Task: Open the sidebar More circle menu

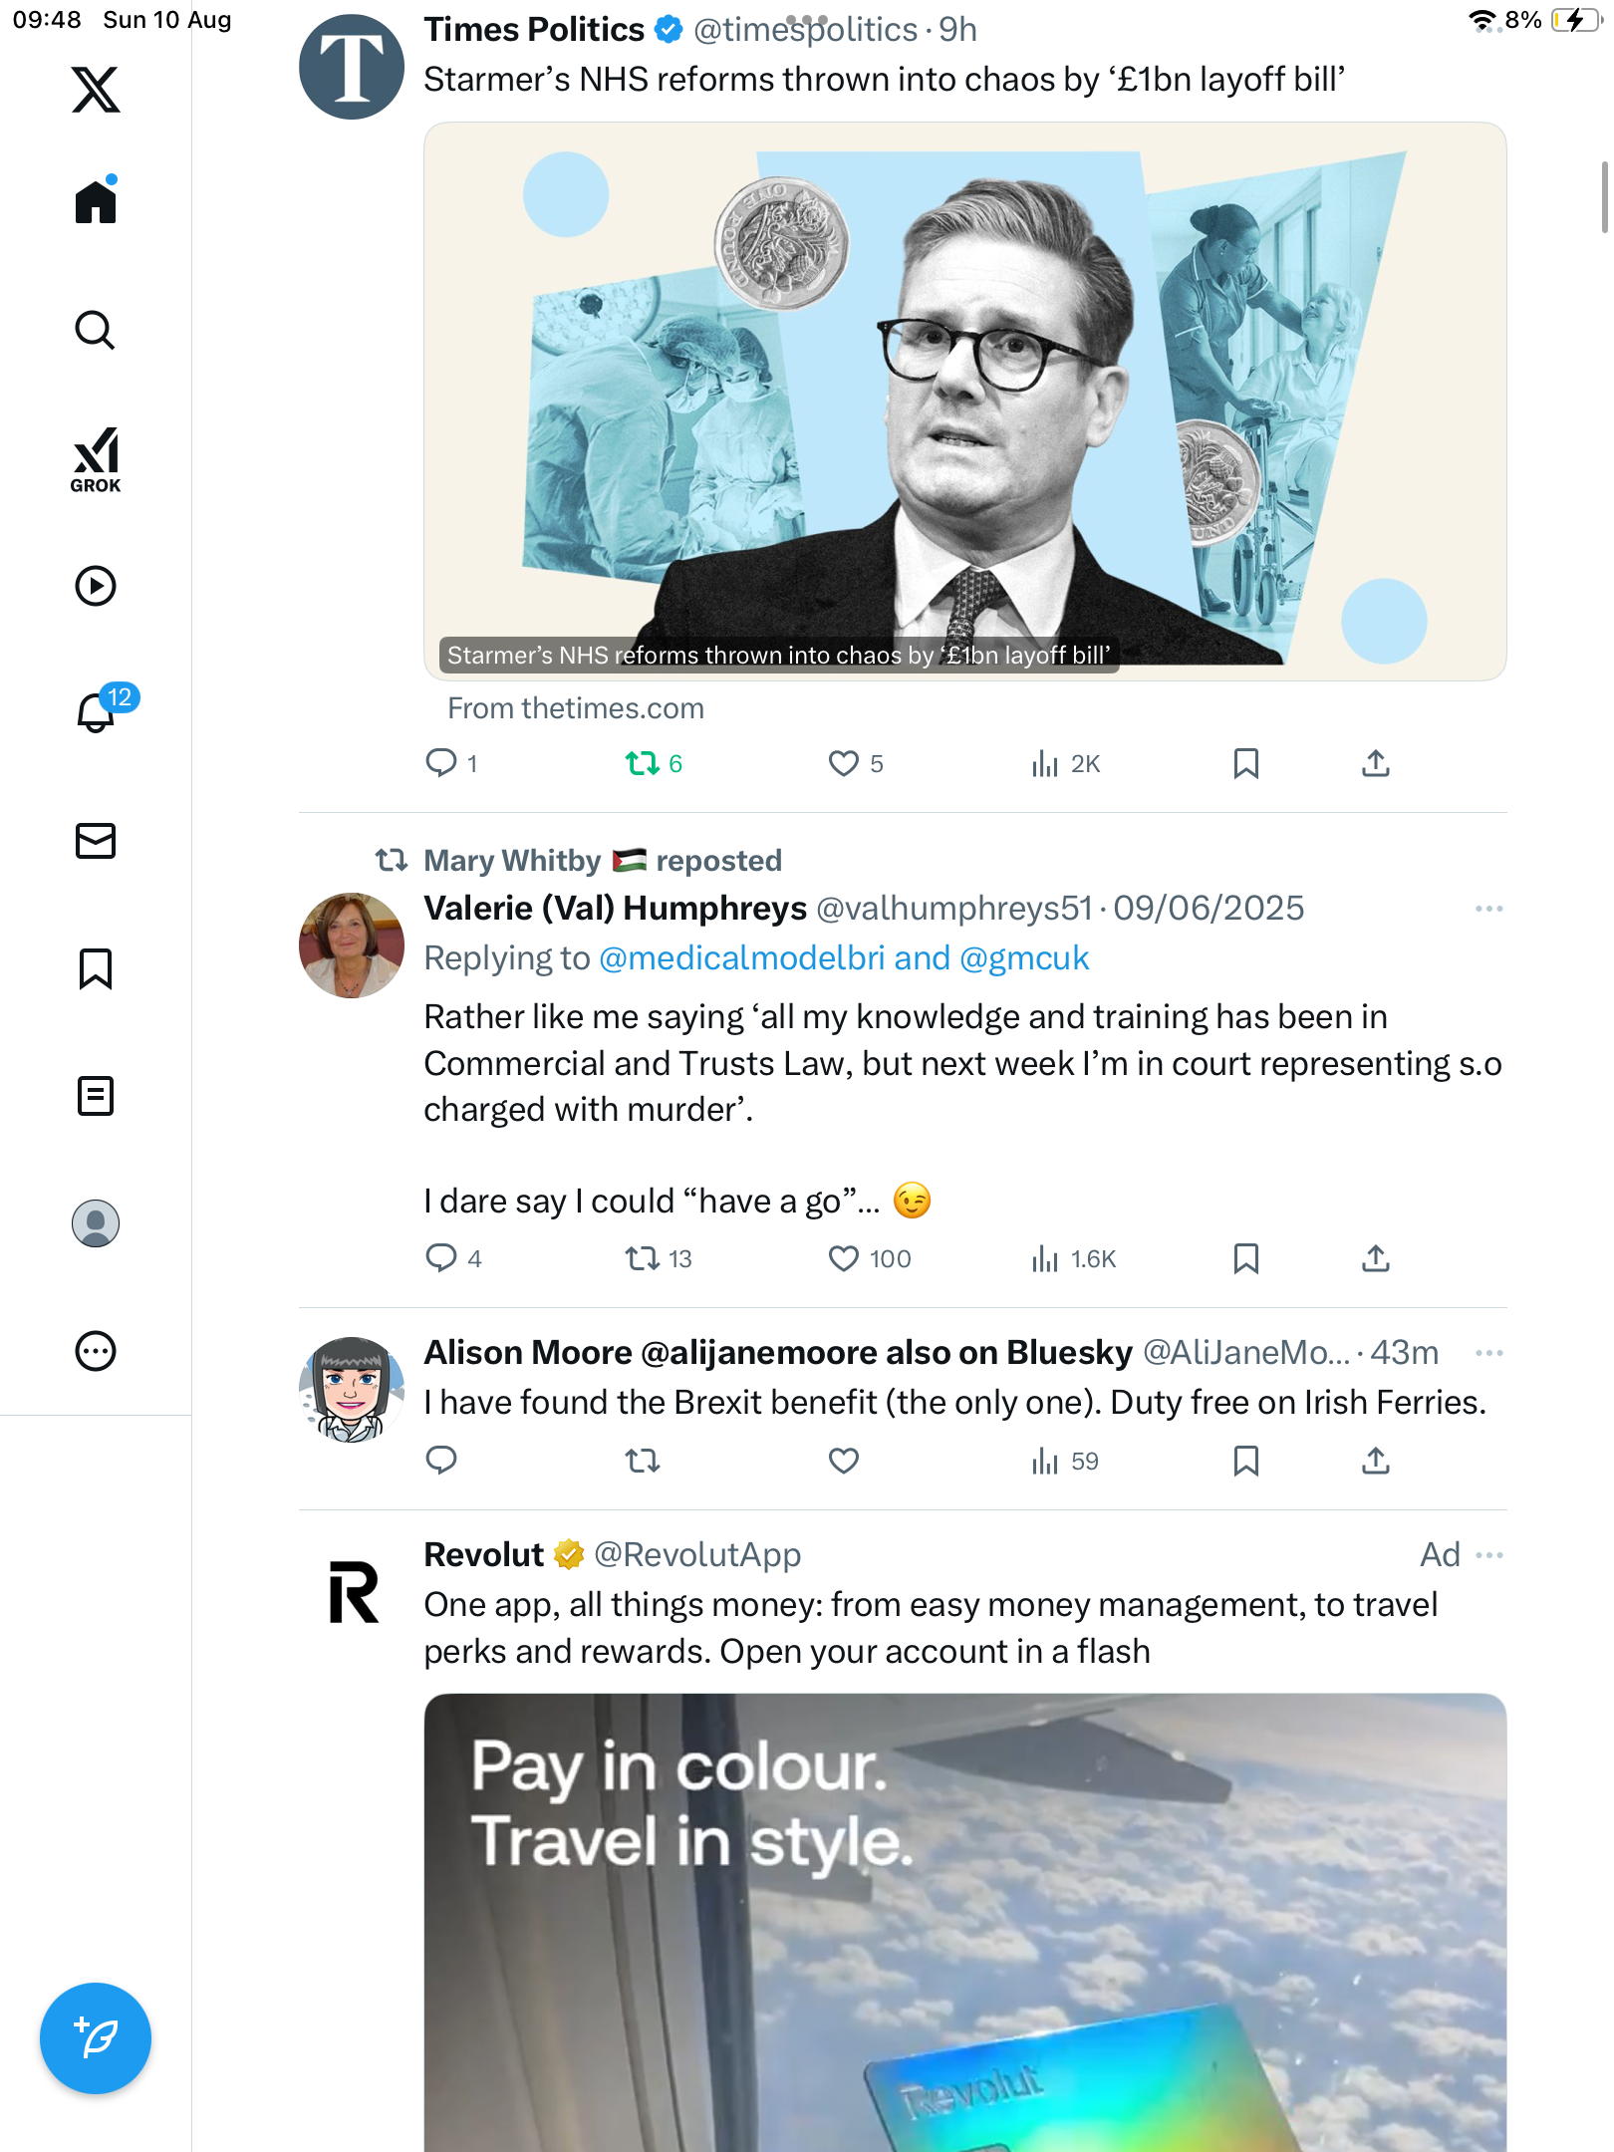Action: click(x=96, y=1351)
